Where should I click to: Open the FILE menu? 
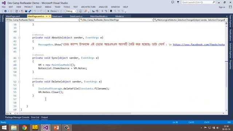coord(4,7)
